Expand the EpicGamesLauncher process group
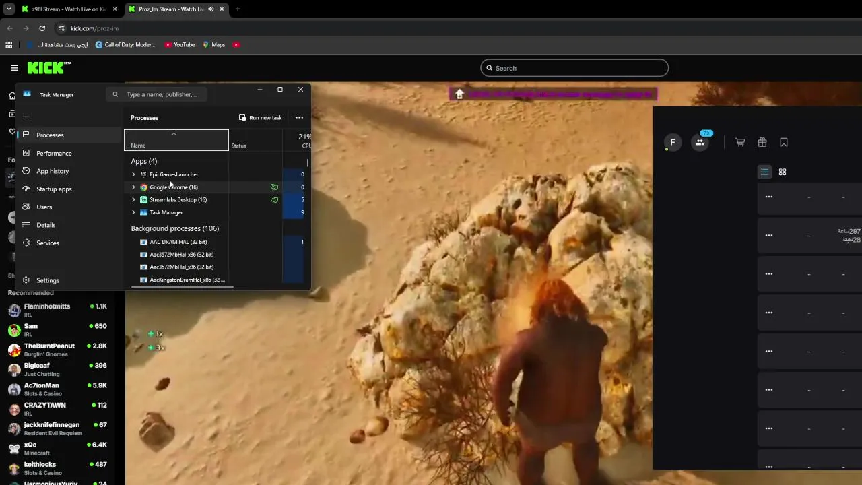 click(x=133, y=174)
